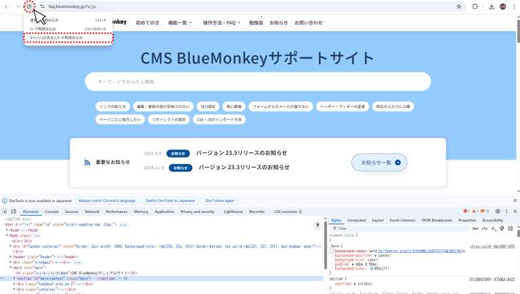Viewport: 520px width, 294px height.
Task: Click the browser back arrow
Action: click(7, 6)
